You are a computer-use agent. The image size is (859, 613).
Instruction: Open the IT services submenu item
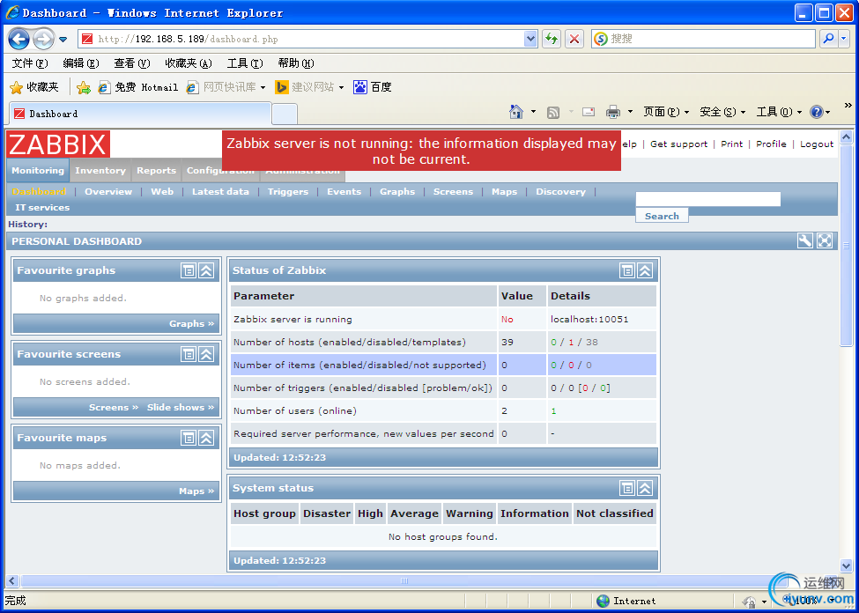pyautogui.click(x=42, y=208)
